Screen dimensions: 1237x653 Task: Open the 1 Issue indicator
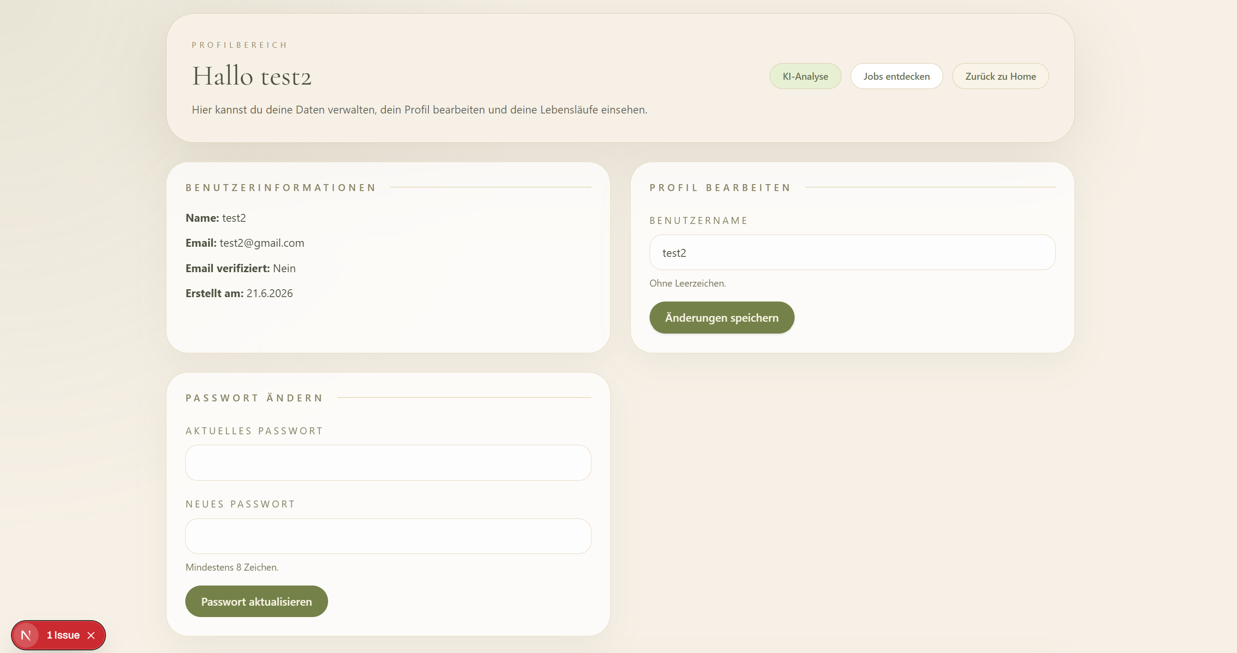[63, 635]
